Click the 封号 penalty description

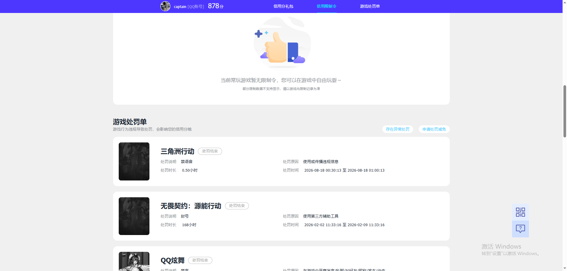tap(185, 216)
